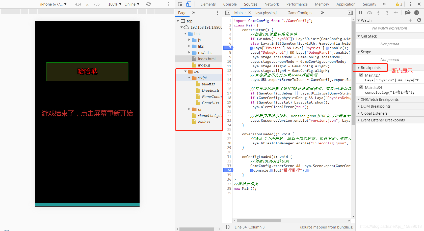The height and width of the screenshot is (231, 424).
Task: Show more open editor tabs
Action: 323,13
